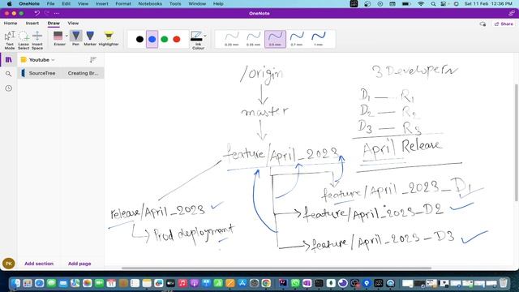Pick the black ink colour
This screenshot has width=519, height=292.
(139, 39)
